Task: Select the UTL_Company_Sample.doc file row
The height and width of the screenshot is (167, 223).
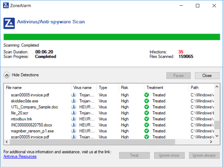Action: 109,107
